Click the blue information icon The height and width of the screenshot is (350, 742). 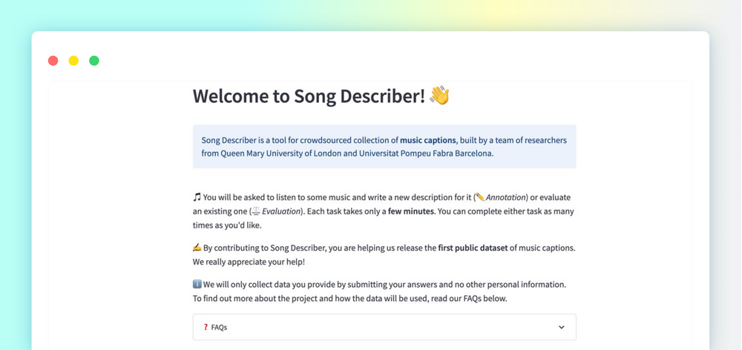click(x=197, y=285)
